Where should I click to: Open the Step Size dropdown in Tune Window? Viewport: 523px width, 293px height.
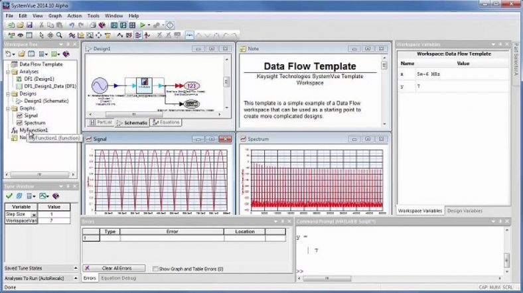(x=34, y=214)
